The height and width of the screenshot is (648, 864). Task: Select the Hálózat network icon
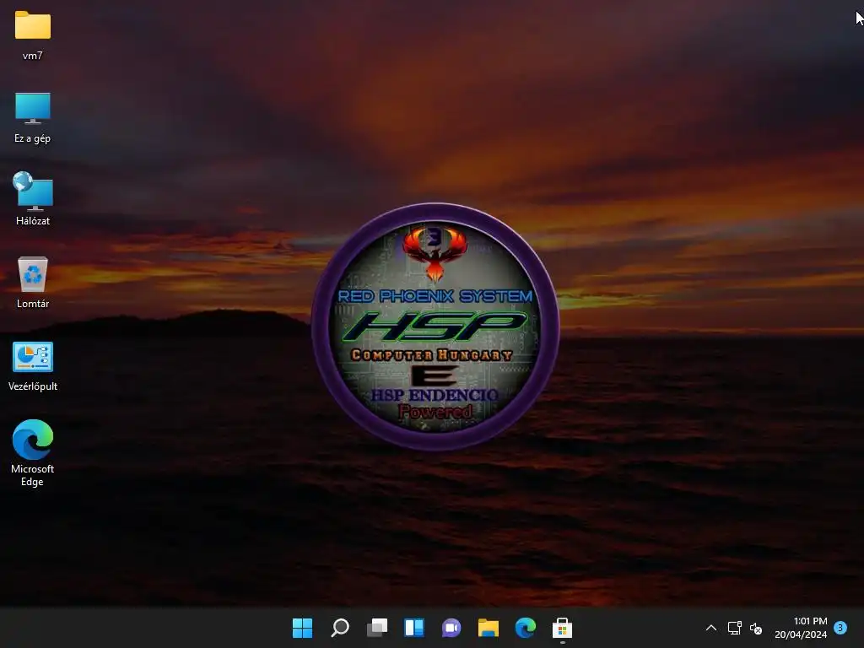(33, 199)
